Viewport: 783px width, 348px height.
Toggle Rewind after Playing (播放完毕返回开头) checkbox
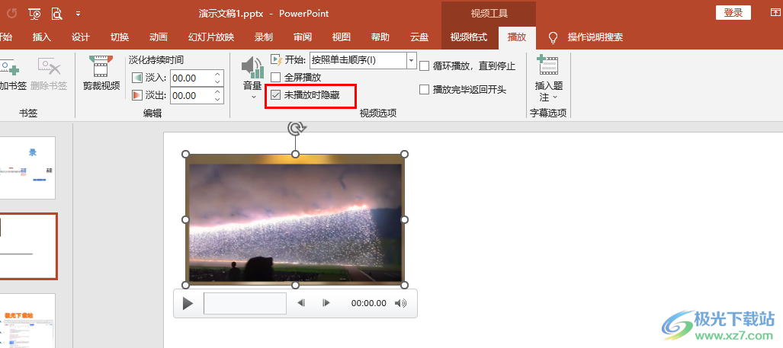coord(425,90)
